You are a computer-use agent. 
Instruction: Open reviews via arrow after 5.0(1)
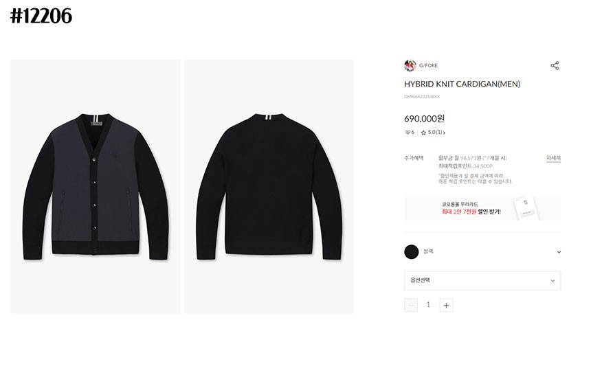tap(444, 133)
